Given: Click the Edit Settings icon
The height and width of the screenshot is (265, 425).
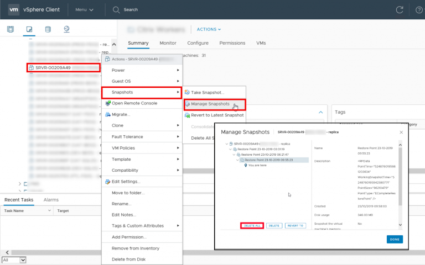Looking at the screenshot, I should 108,182.
